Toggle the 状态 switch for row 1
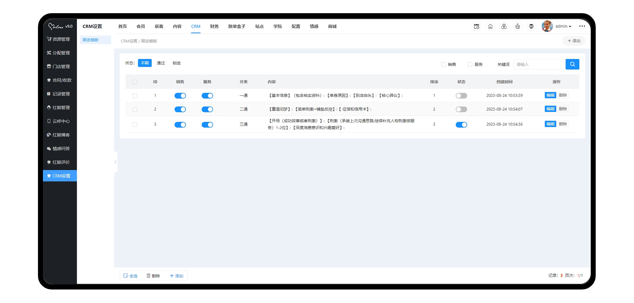 click(x=461, y=96)
